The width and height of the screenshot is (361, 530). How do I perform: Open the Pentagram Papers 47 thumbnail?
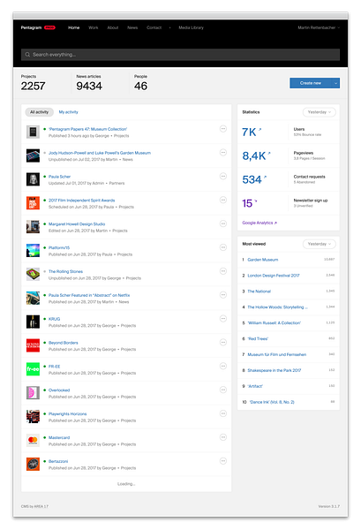click(x=33, y=132)
